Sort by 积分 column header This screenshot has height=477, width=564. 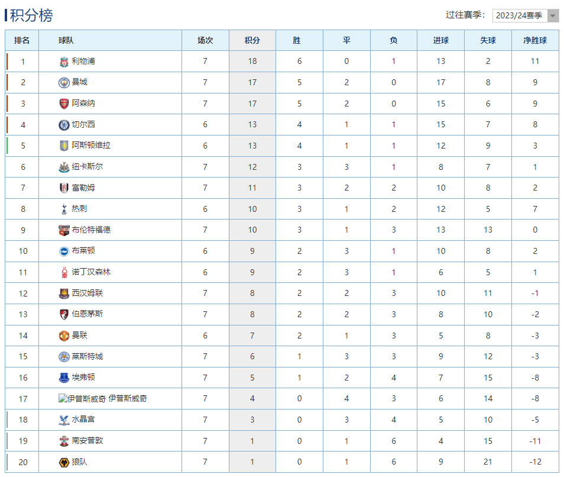(x=252, y=41)
